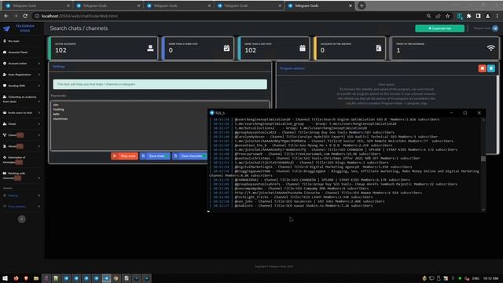The height and width of the screenshot is (283, 503).
Task: Open the Windows Start menu
Action: (6, 278)
